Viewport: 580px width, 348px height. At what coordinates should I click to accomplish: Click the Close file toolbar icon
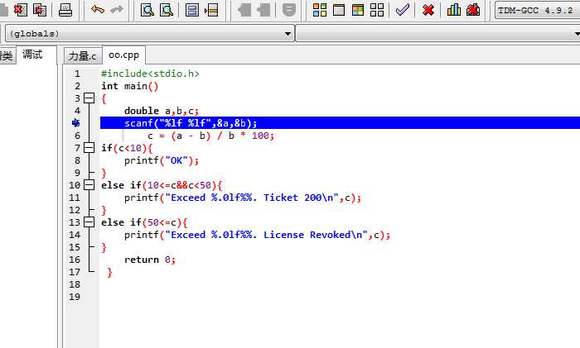point(21,10)
